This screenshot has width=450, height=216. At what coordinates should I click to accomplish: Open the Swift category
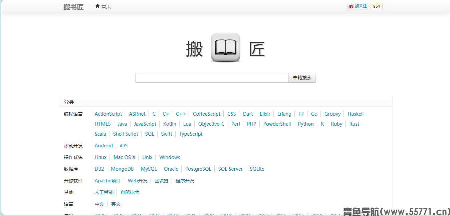(167, 134)
